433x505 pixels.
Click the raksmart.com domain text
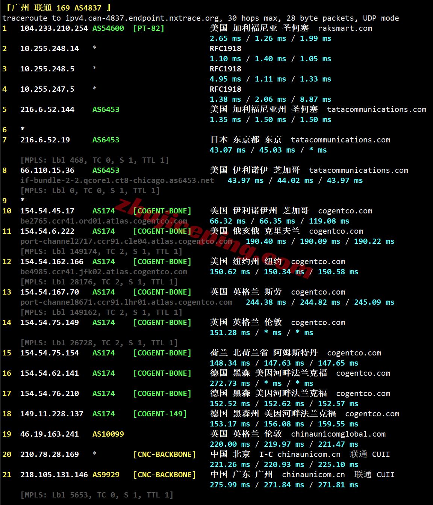coord(345,28)
